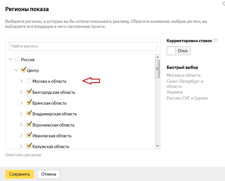Click the Владимирская область label
225x181 pixels.
point(55,114)
